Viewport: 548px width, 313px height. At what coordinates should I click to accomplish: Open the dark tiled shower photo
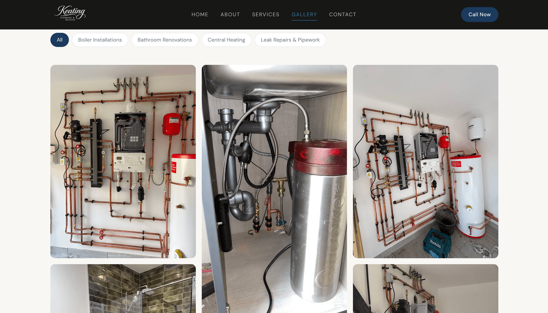coord(123,289)
